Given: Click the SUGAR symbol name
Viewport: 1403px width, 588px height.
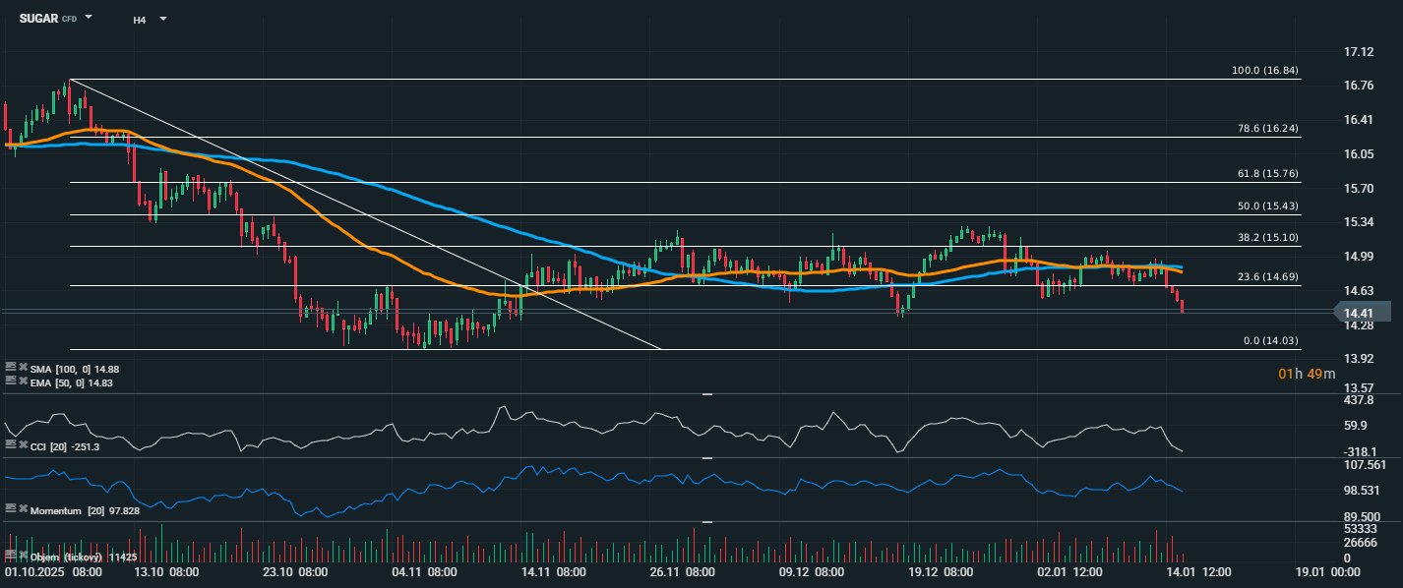Looking at the screenshot, I should pyautogui.click(x=38, y=19).
